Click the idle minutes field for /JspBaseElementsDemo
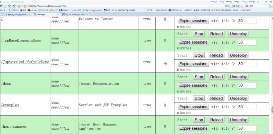 click(x=247, y=42)
